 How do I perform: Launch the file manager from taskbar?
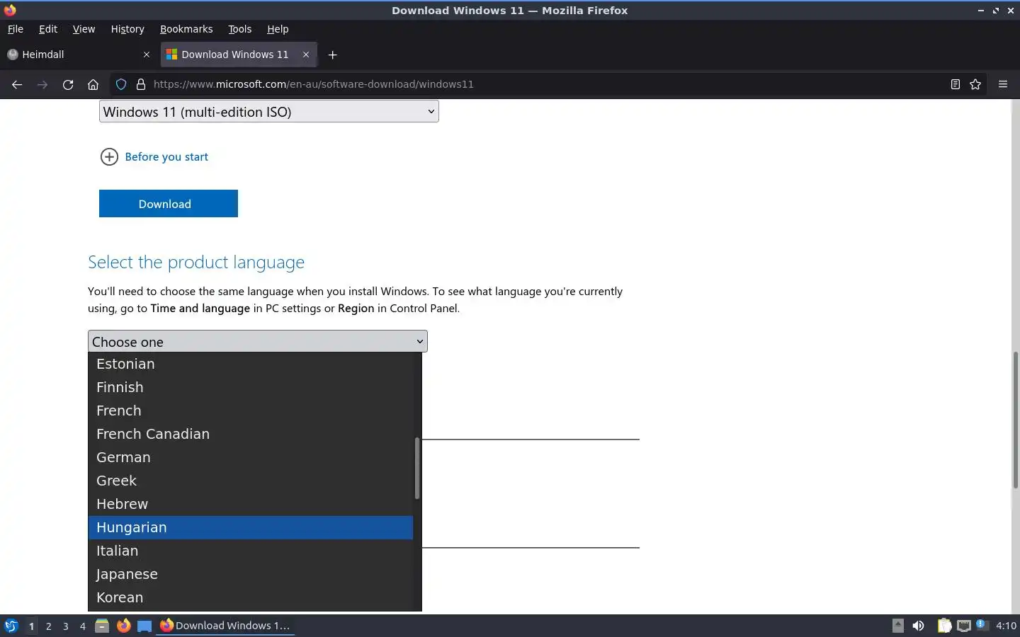tap(102, 626)
